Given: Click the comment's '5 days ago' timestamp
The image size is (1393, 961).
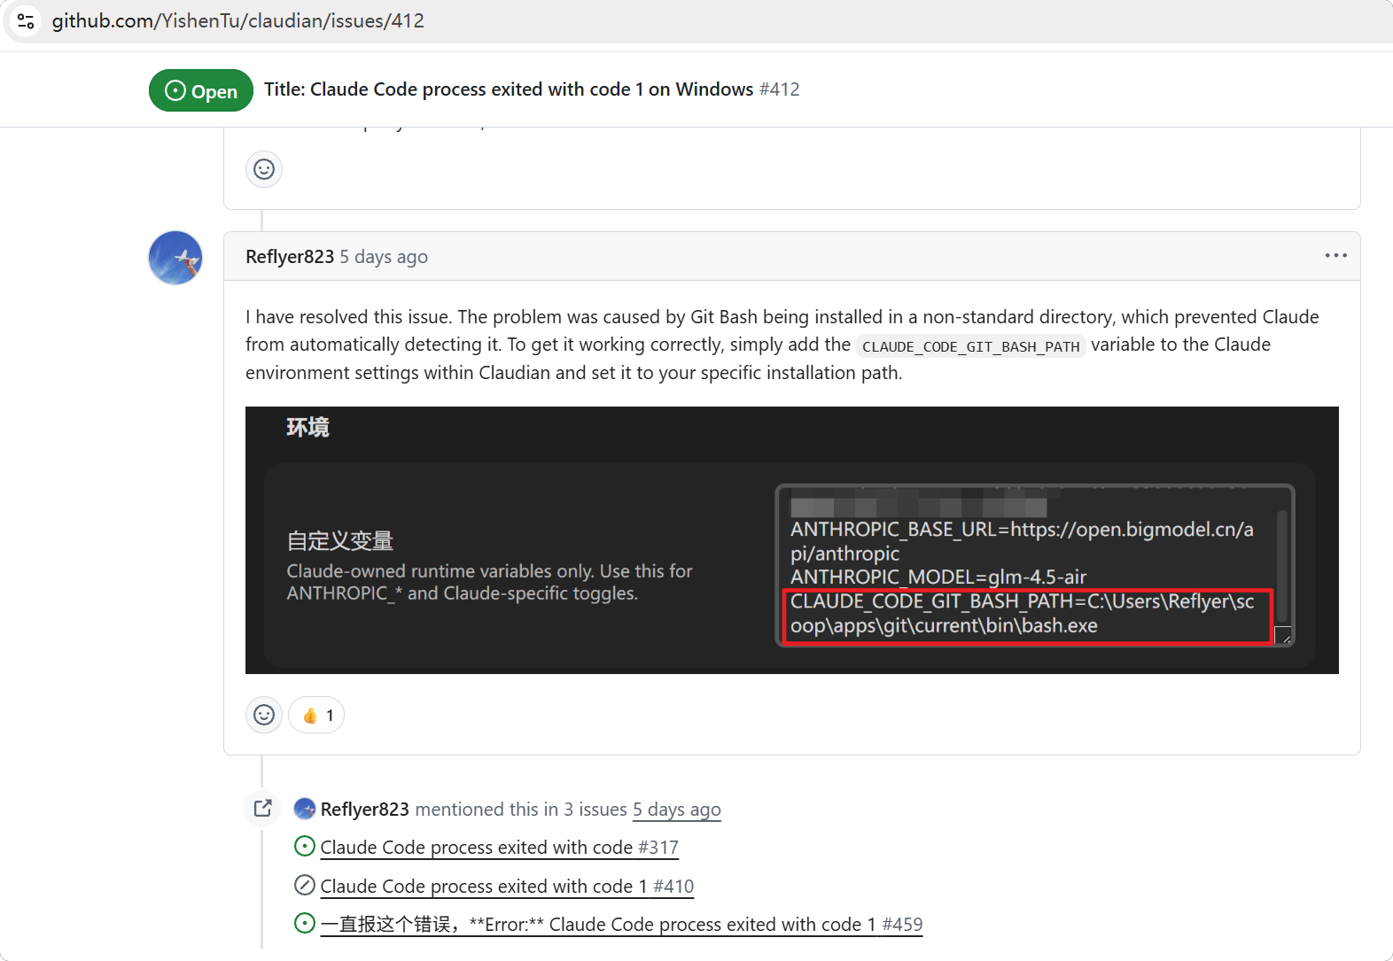Looking at the screenshot, I should pyautogui.click(x=384, y=257).
